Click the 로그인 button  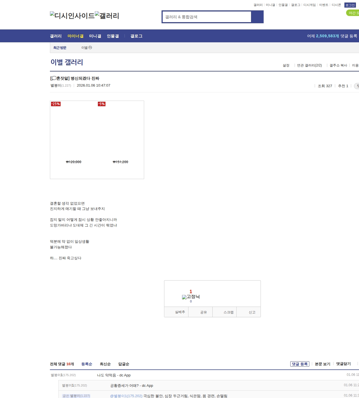[350, 5]
